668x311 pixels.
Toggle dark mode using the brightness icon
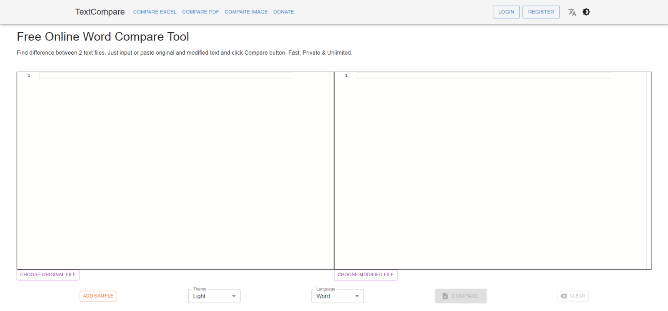click(586, 12)
